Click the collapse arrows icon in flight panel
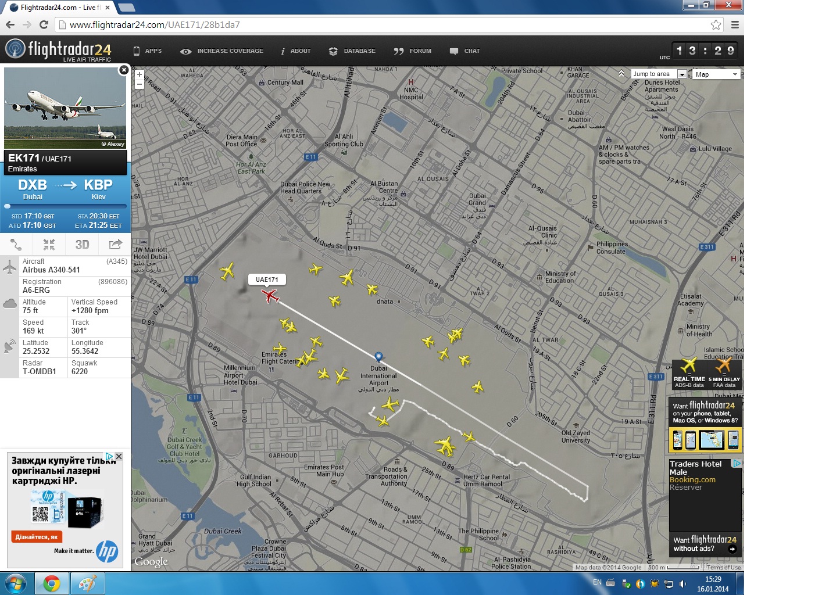This screenshot has height=595, width=829. tap(49, 245)
